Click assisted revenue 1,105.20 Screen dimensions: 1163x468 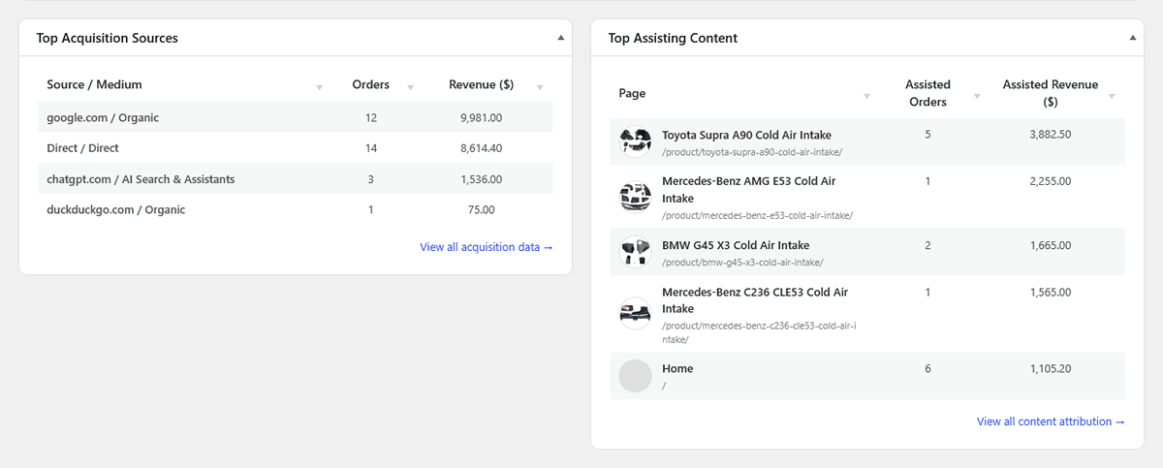[1051, 369]
